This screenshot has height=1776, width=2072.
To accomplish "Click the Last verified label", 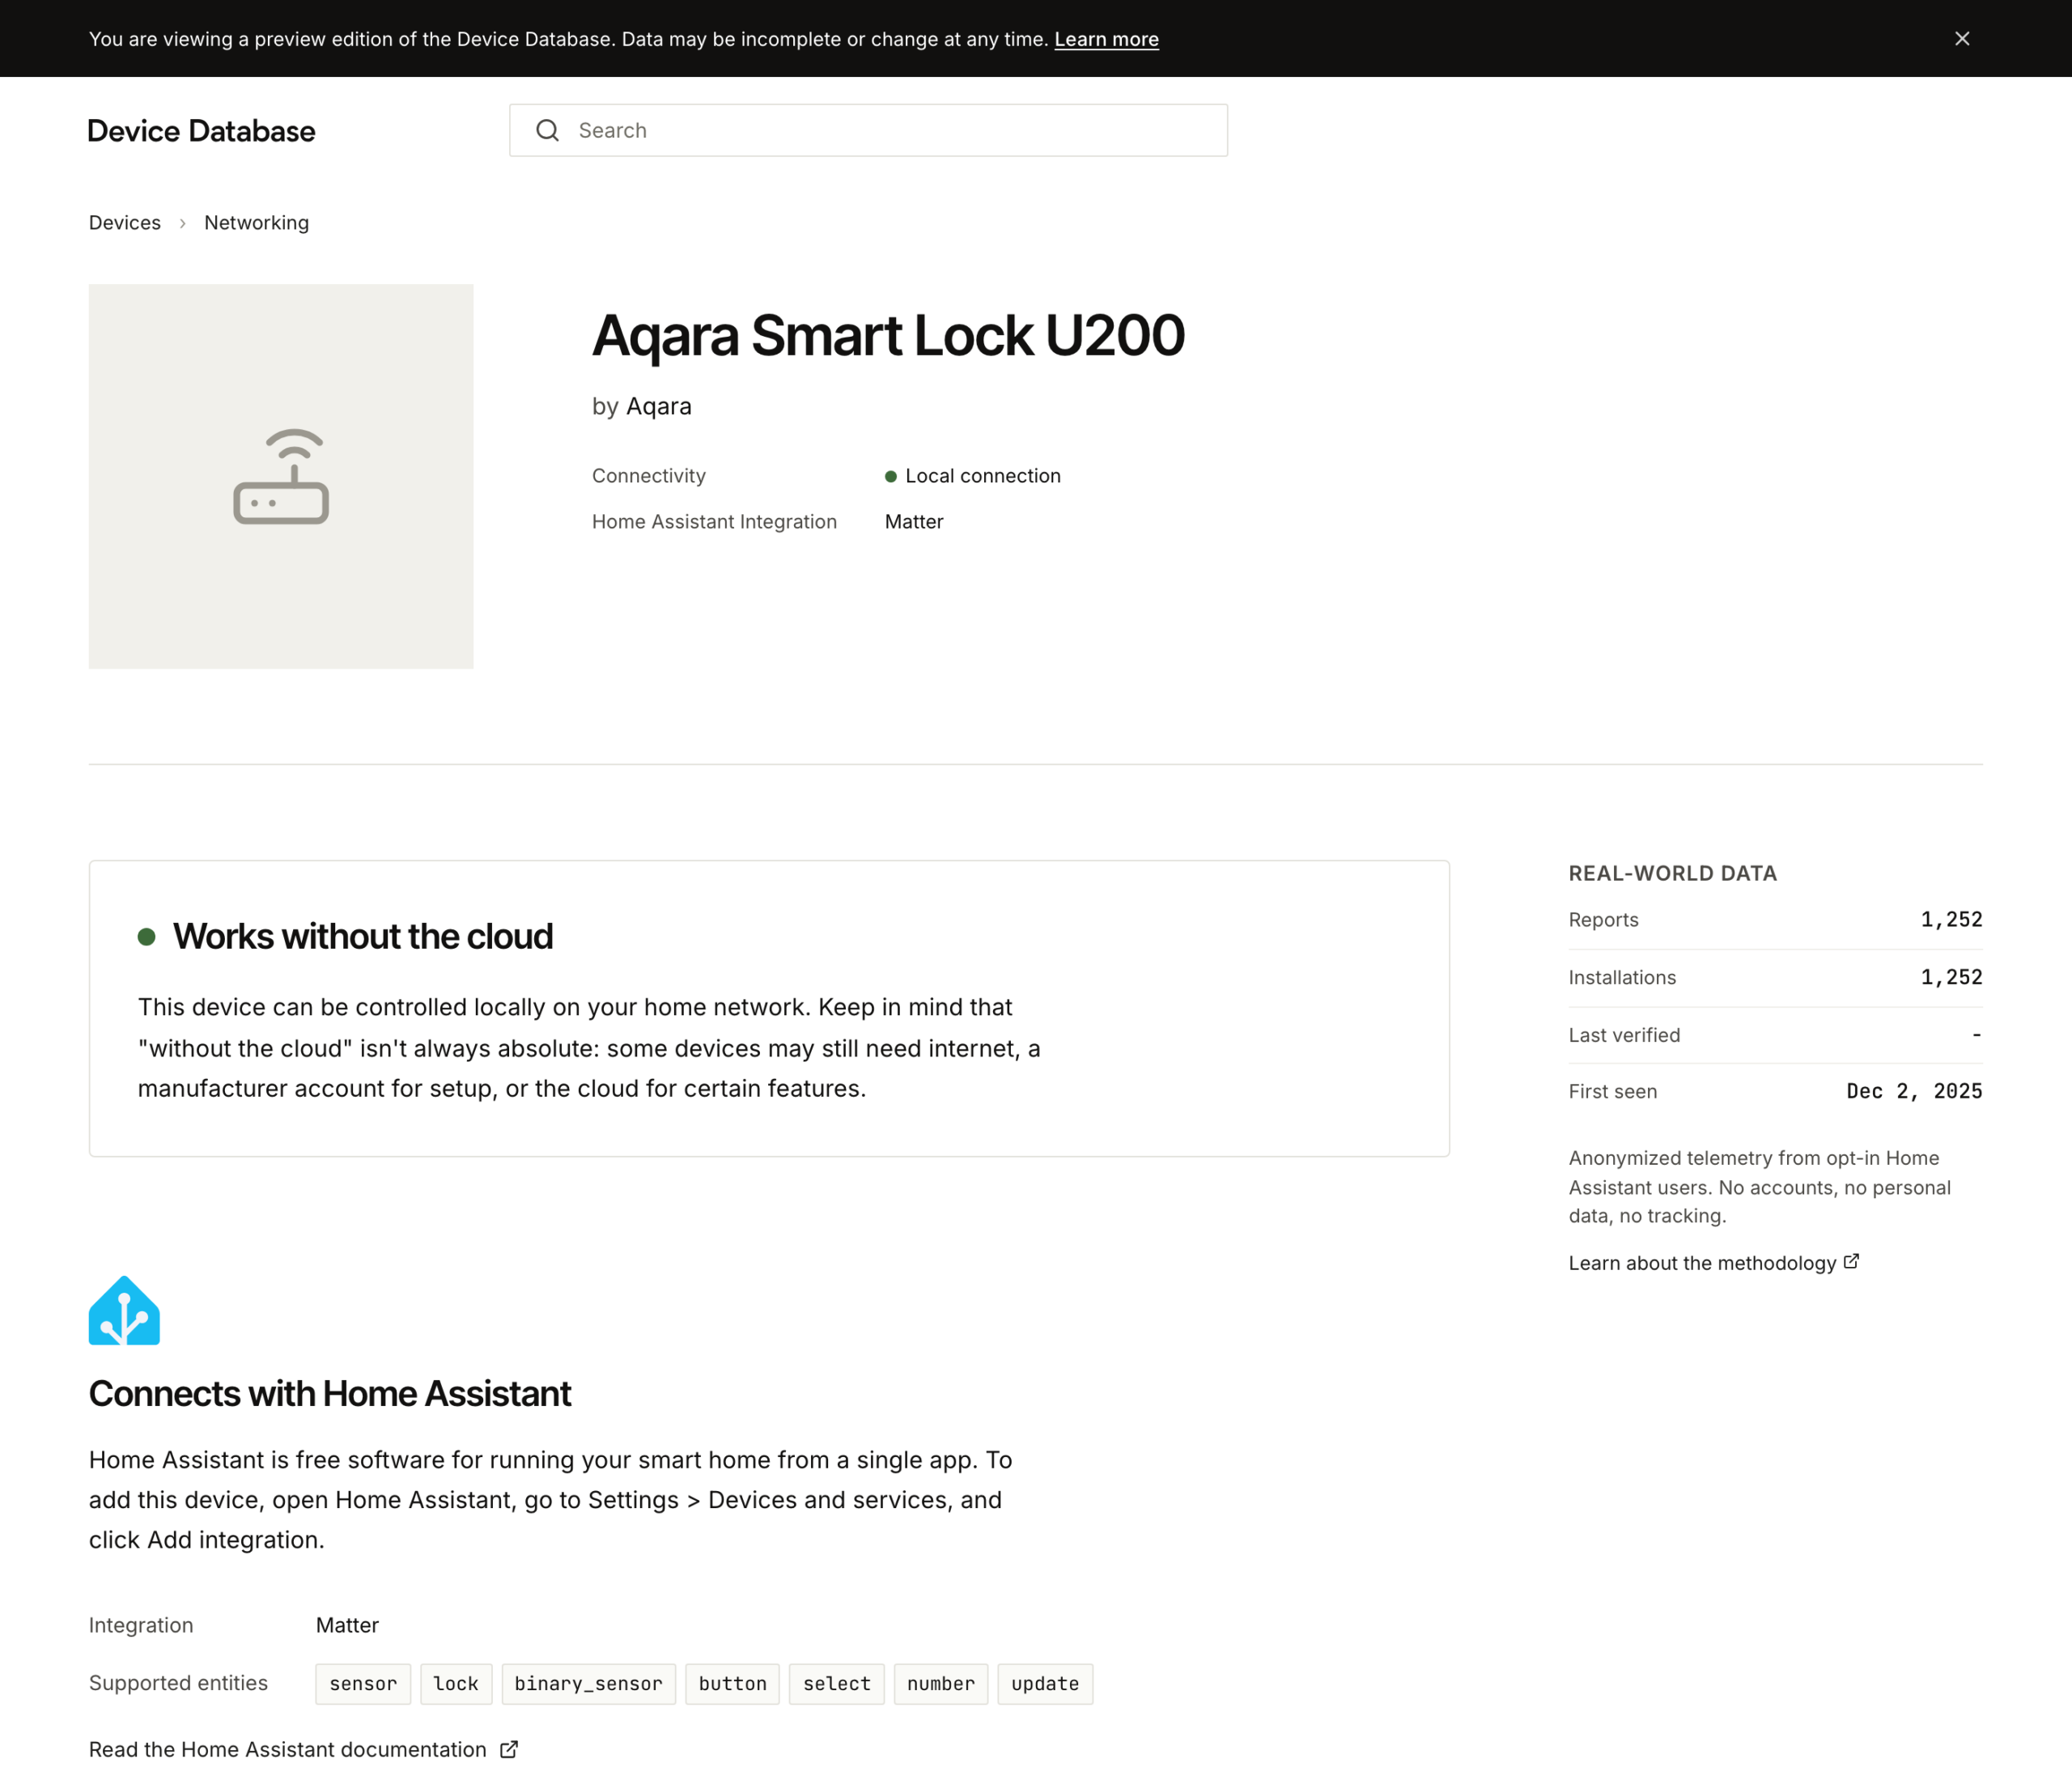I will tap(1624, 1035).
